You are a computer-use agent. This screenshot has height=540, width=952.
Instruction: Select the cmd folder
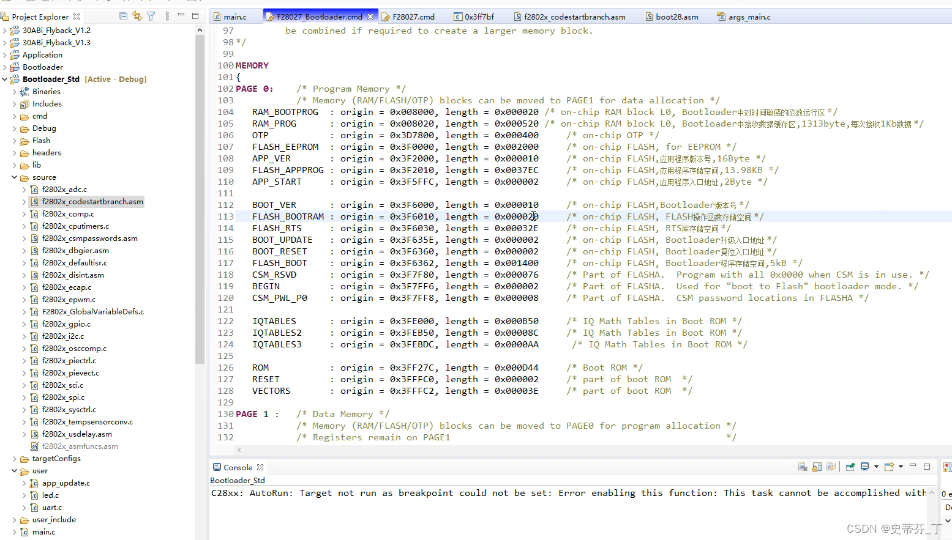click(x=40, y=116)
